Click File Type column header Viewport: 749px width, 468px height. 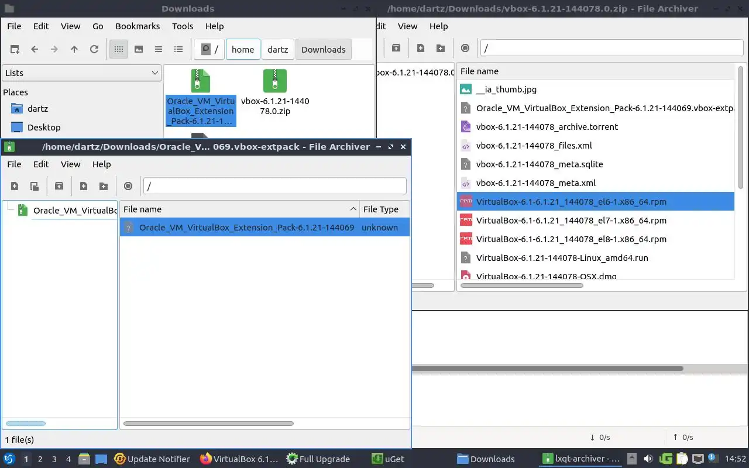point(384,209)
